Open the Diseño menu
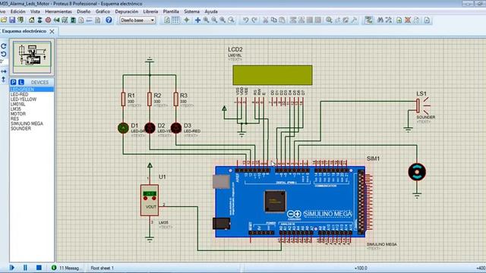 [x=84, y=11]
